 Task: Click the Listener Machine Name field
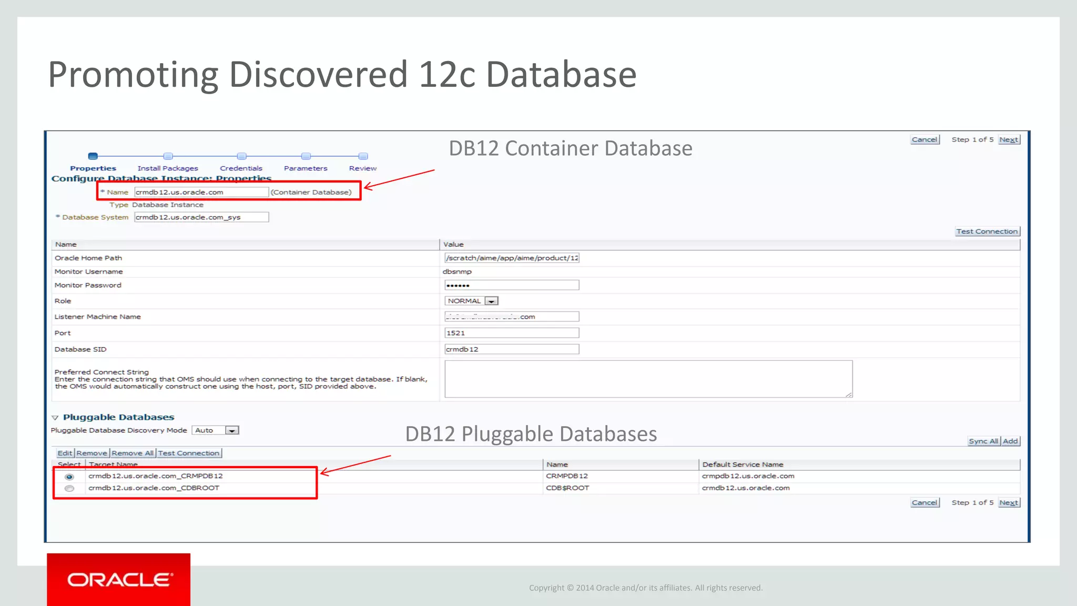coord(512,317)
